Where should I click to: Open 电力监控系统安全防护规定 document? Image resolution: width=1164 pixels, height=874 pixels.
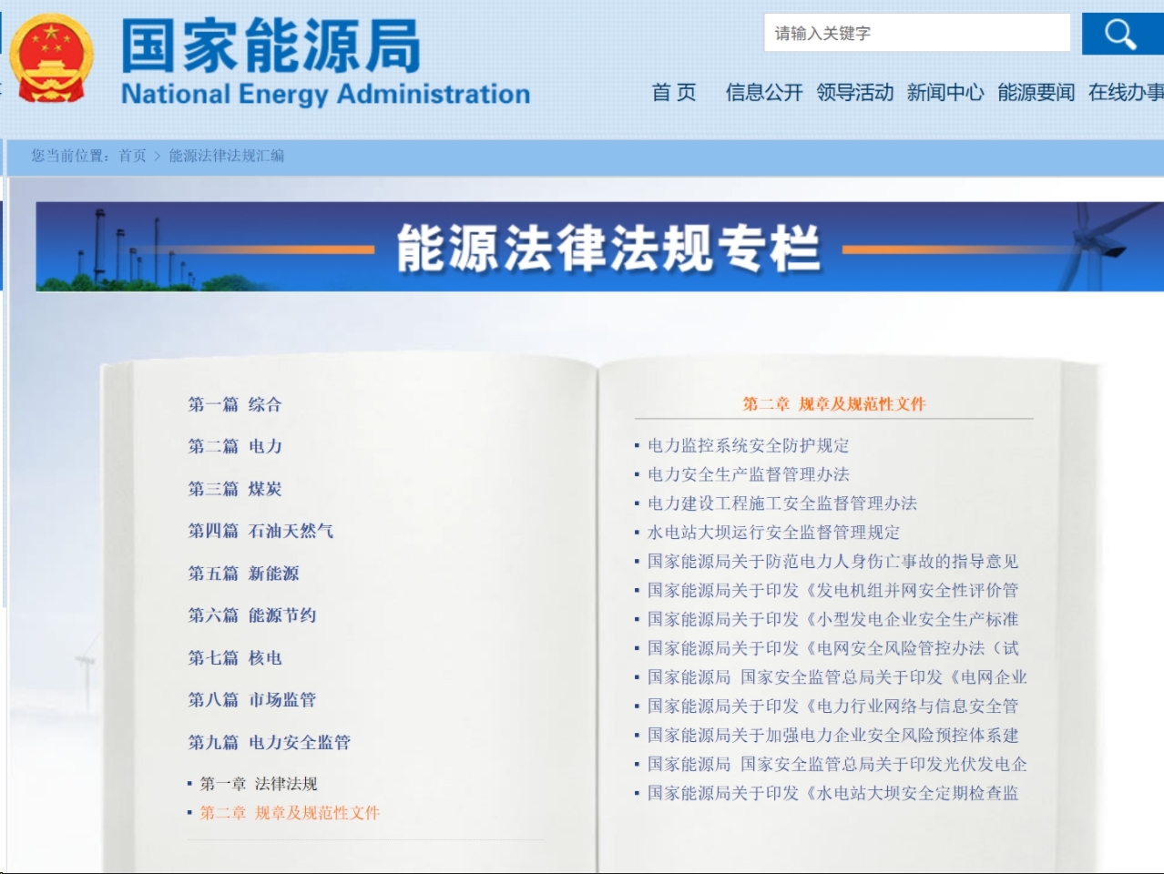click(748, 445)
